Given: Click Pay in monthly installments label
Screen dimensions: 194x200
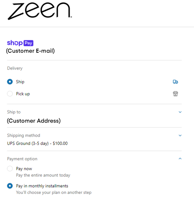Looking at the screenshot, I should [42, 186].
